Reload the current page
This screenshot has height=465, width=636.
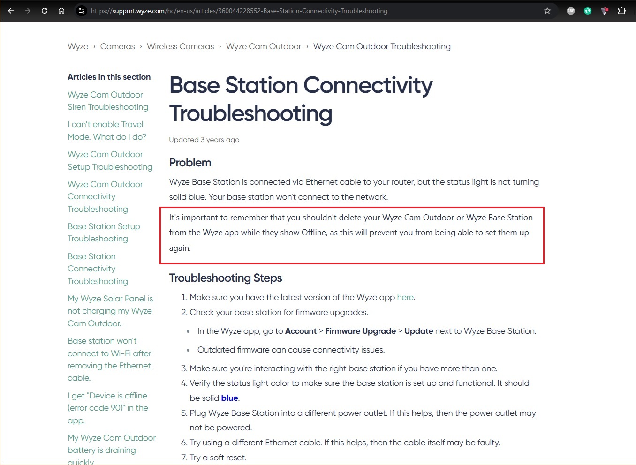point(45,11)
